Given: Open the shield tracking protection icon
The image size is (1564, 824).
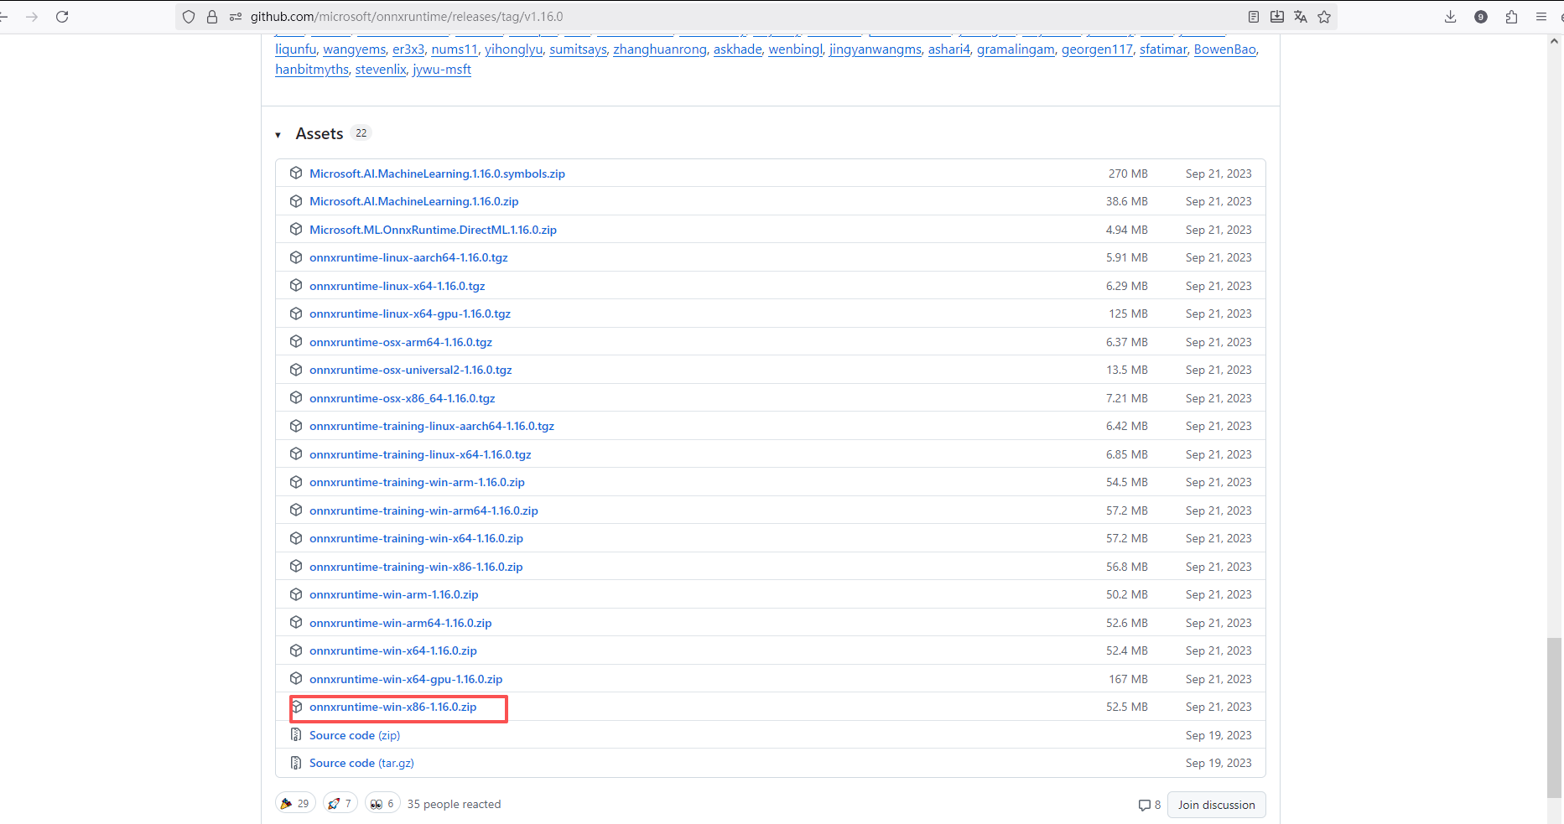Looking at the screenshot, I should click(x=189, y=17).
